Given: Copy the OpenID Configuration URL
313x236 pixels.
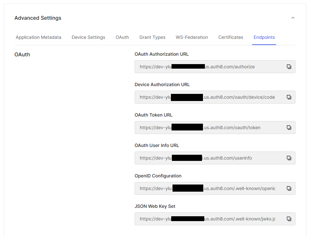Looking at the screenshot, I should (x=289, y=188).
